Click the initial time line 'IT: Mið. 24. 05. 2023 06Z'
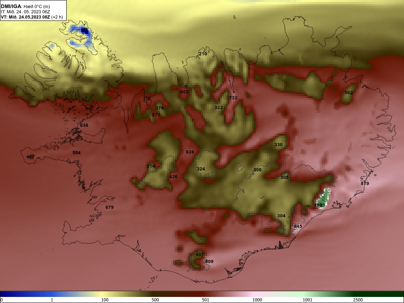The height and width of the screenshot is (303, 404). point(25,12)
